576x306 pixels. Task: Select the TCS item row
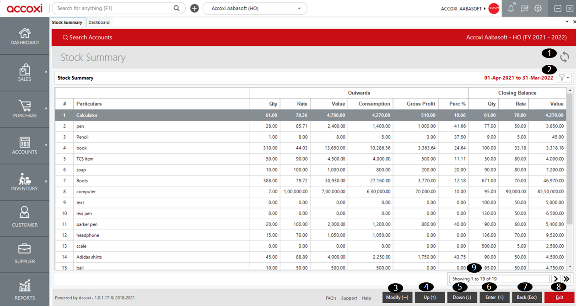coord(311,159)
